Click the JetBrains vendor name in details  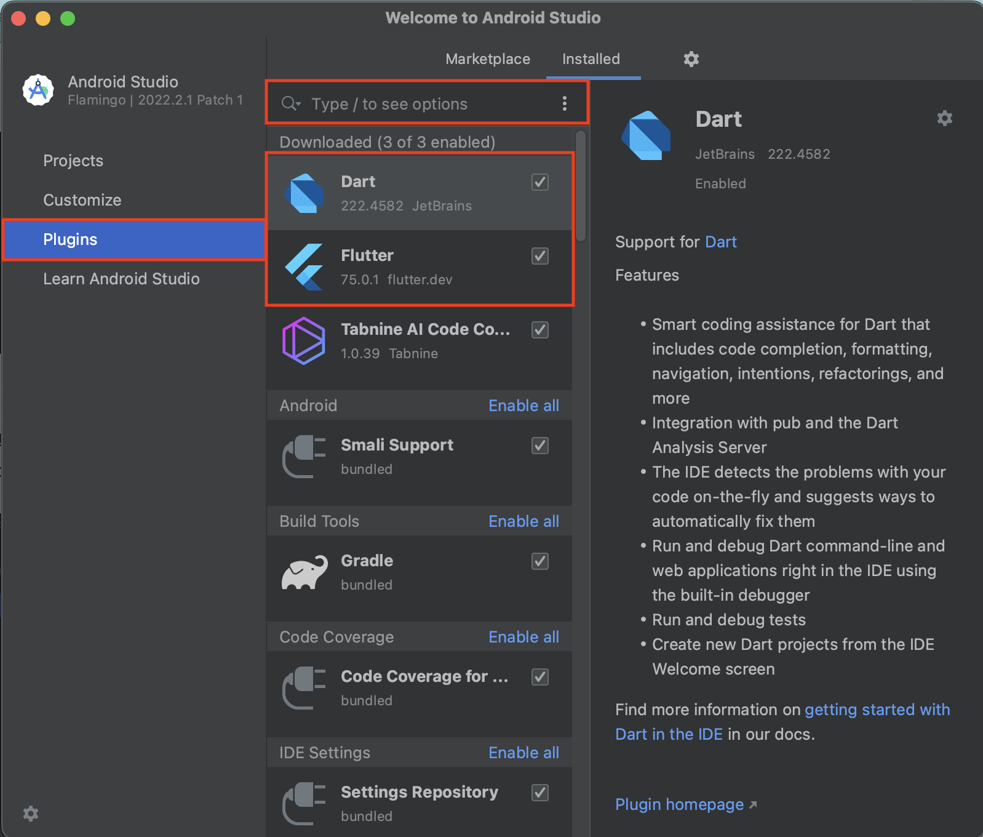click(x=725, y=154)
